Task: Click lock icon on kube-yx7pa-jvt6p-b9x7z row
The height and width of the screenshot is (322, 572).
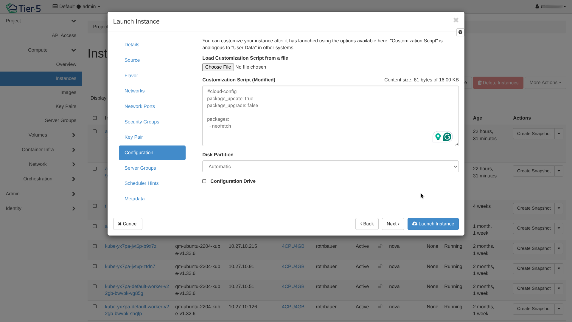Action: click(380, 246)
